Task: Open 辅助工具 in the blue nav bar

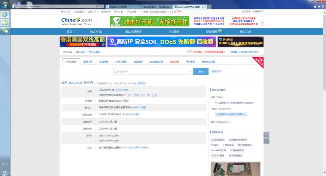Action: 245,32
